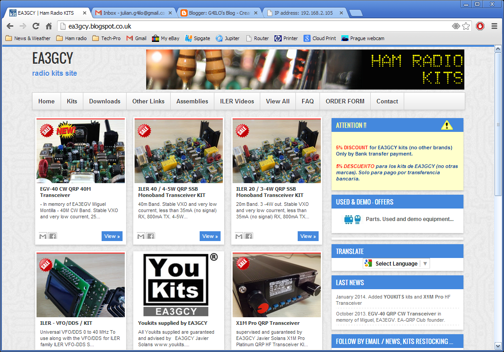504x352 pixels.
Task: Open the Home menu item
Action: pyautogui.click(x=46, y=101)
